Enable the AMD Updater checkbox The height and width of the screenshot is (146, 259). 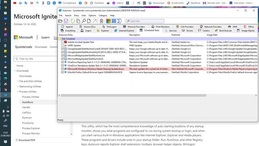click(62, 45)
